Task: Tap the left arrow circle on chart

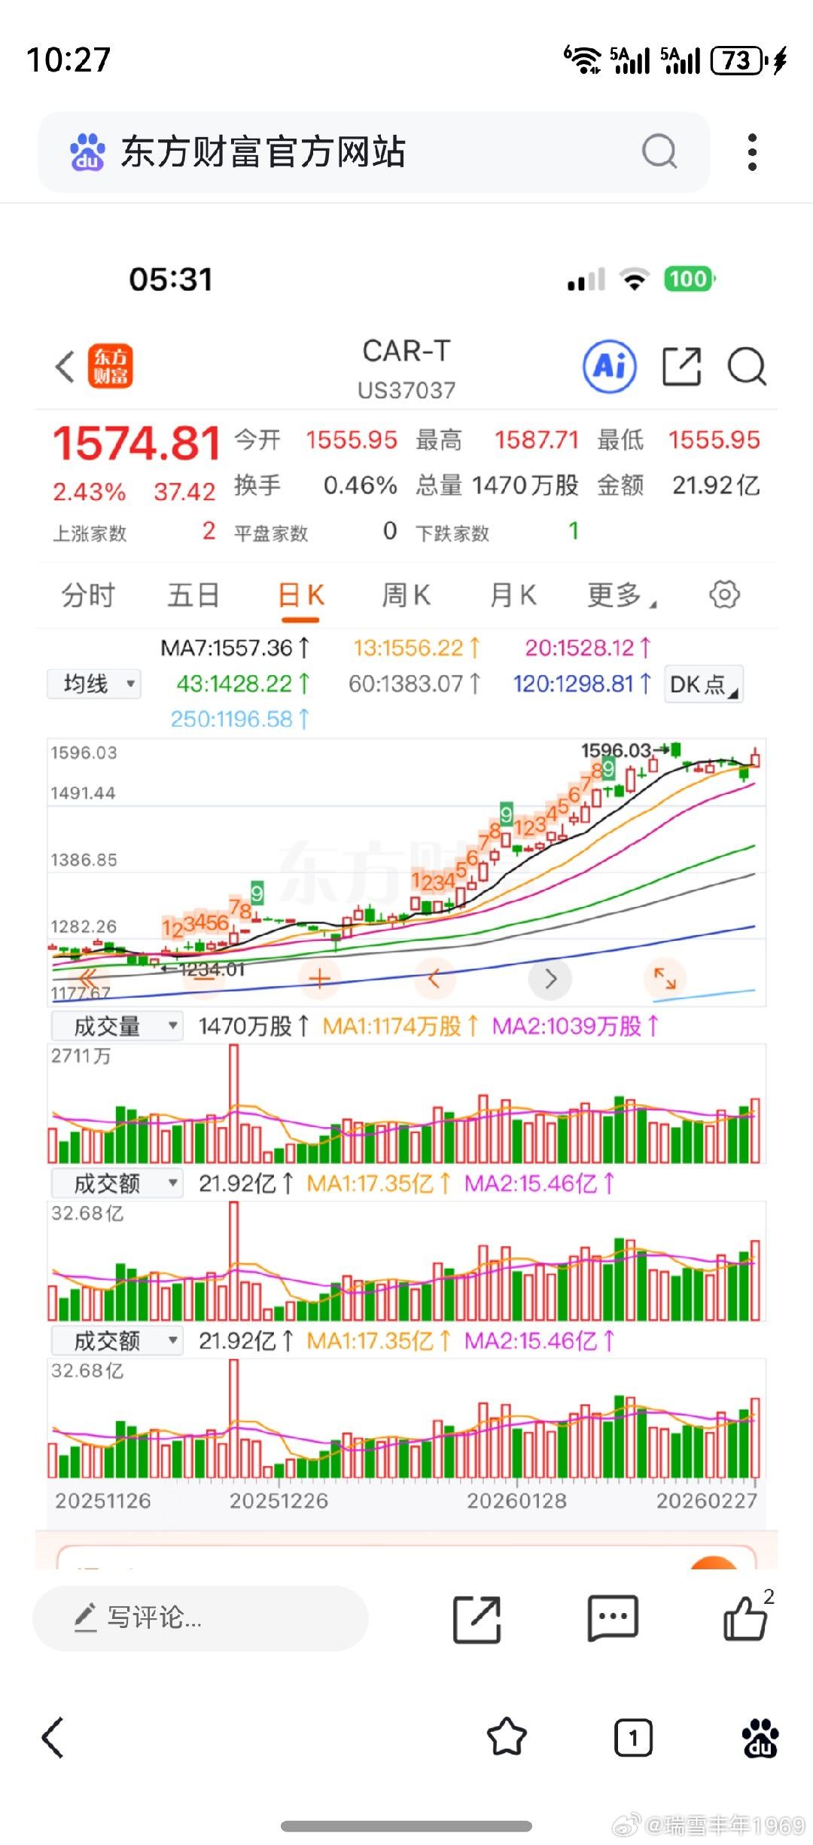Action: [434, 979]
